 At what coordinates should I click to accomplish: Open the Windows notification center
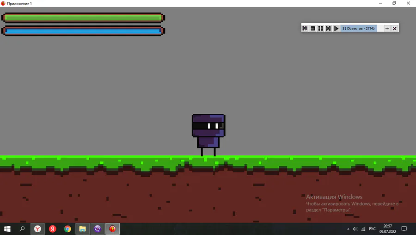click(x=404, y=229)
